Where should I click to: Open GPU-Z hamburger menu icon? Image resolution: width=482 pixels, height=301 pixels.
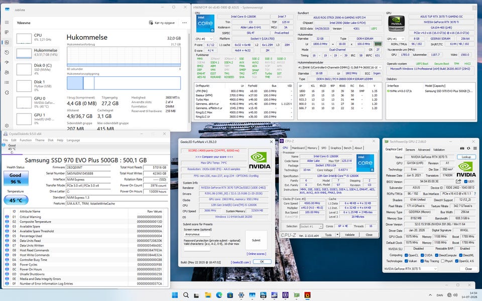(474, 148)
